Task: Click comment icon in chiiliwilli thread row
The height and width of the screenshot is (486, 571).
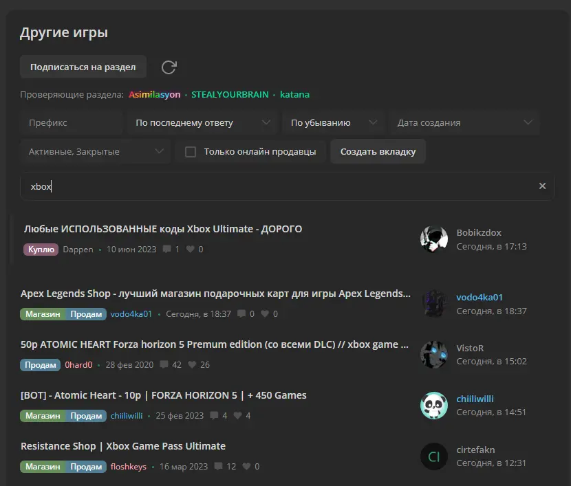Action: [x=214, y=415]
